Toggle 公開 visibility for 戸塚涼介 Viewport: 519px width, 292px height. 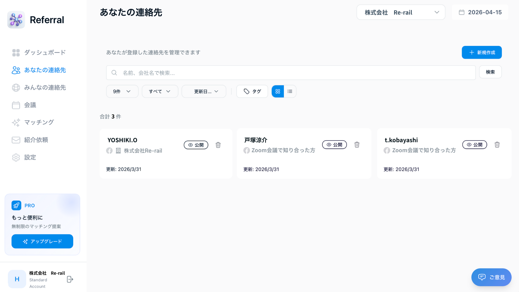point(334,145)
